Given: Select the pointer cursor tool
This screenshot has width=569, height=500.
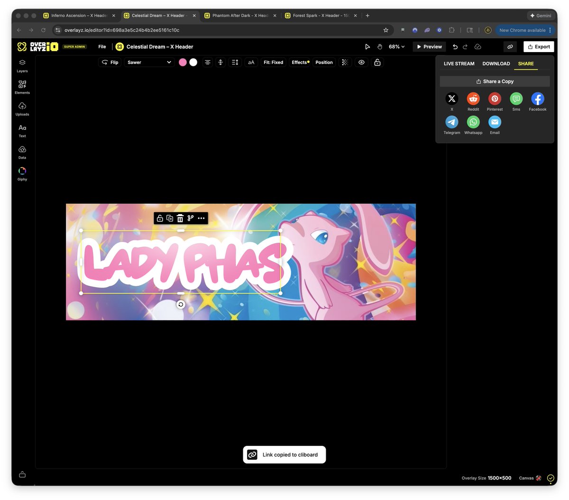Looking at the screenshot, I should tap(367, 47).
